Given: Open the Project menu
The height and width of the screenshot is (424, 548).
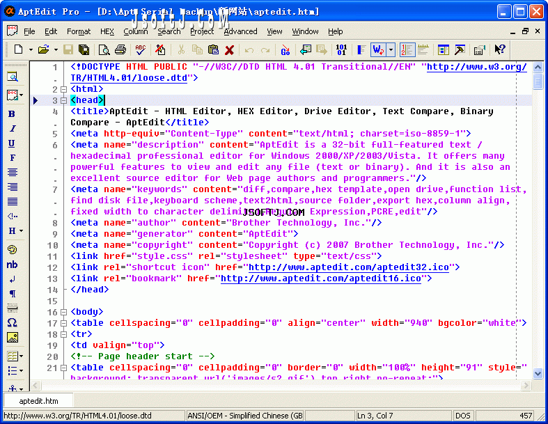Looking at the screenshot, I should tap(202, 31).
